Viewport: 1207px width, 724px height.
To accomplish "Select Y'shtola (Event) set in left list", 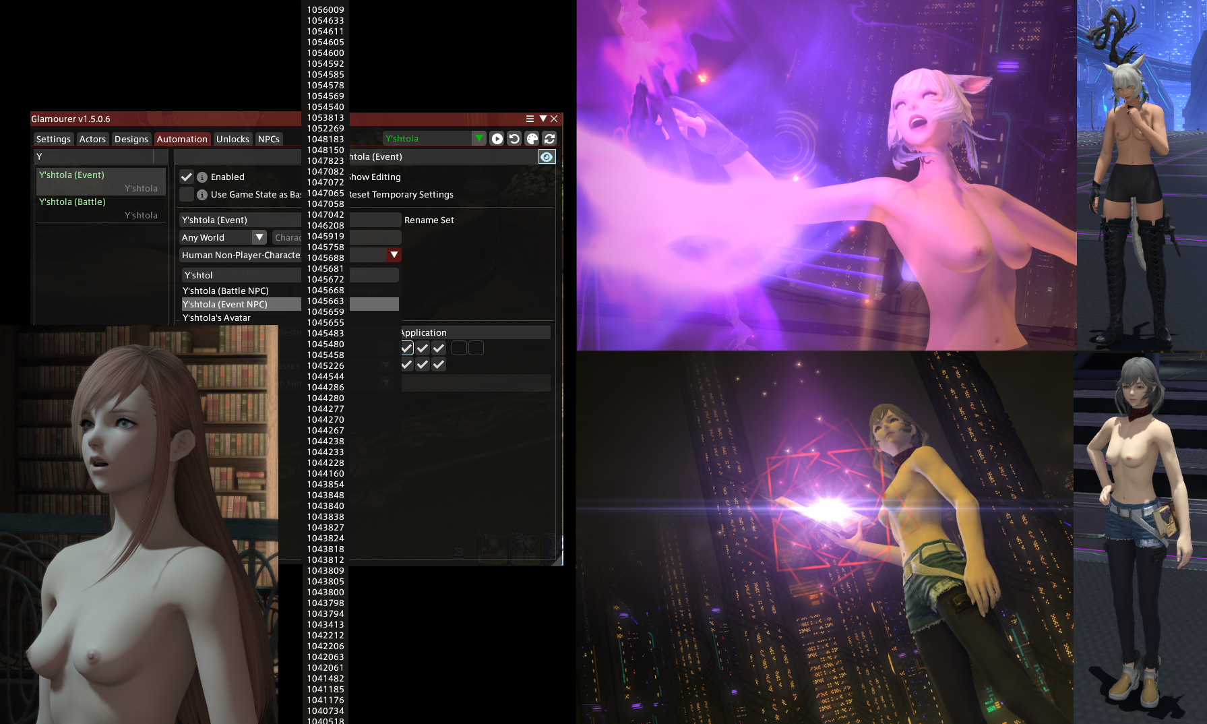I will pyautogui.click(x=100, y=181).
